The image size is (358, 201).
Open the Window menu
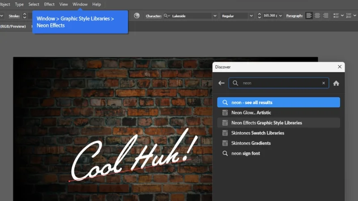pos(80,4)
